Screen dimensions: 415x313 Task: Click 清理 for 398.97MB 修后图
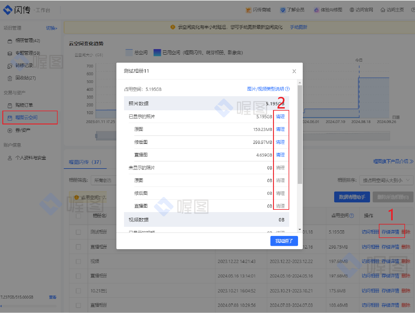pos(280,142)
